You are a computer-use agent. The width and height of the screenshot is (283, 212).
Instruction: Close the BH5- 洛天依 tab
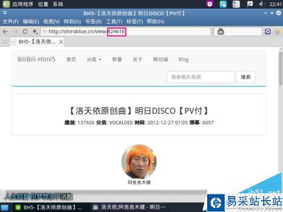point(61,42)
